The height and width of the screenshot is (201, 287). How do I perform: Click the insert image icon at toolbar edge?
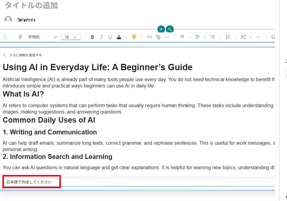click(x=273, y=37)
